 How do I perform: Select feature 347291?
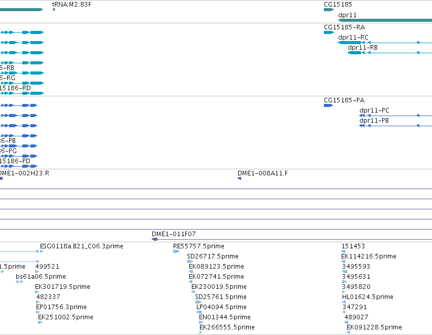click(354, 307)
